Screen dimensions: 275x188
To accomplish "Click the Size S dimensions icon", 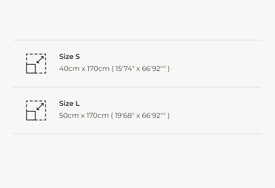I will pos(36,64).
